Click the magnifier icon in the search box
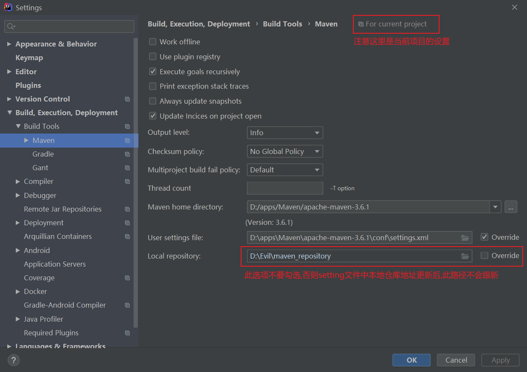527x372 pixels. click(9, 26)
